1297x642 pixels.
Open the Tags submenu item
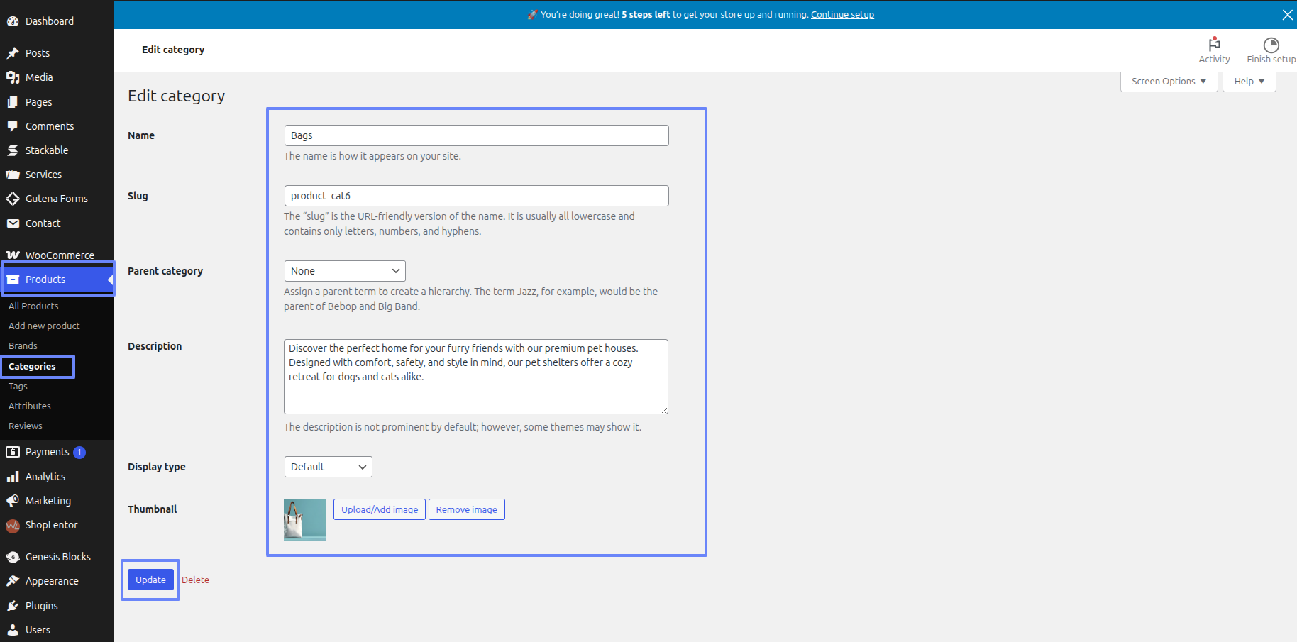point(18,387)
